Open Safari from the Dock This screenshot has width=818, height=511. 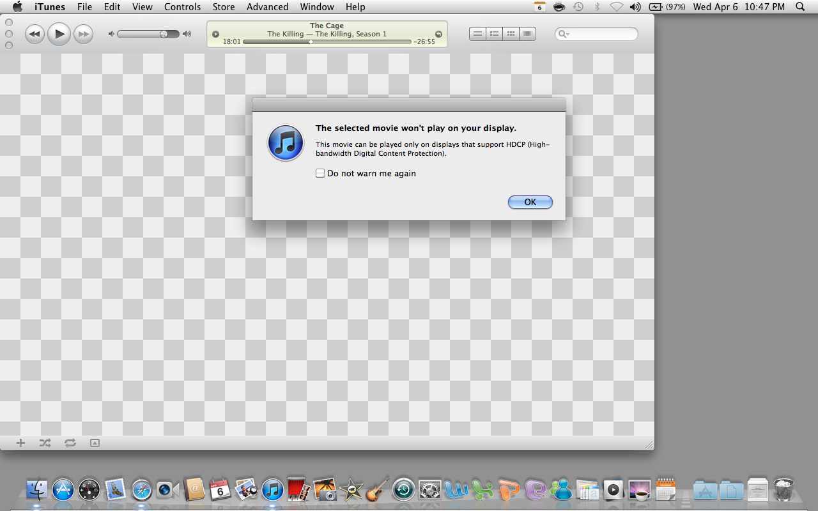pos(141,490)
